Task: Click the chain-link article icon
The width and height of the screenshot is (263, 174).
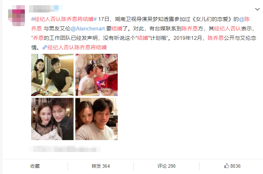Action: pyautogui.click(x=44, y=48)
